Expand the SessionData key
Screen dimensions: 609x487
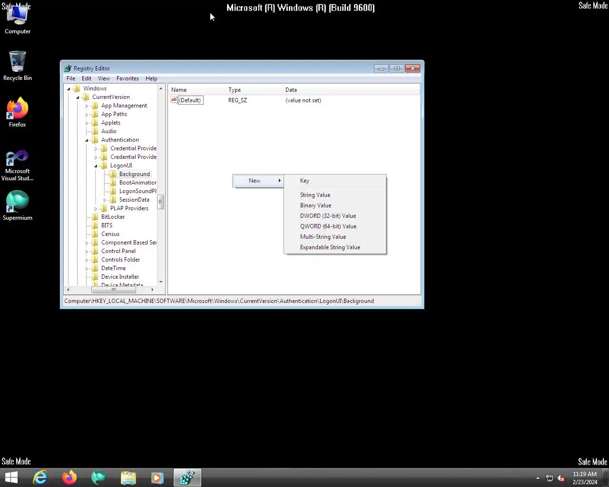(x=105, y=200)
